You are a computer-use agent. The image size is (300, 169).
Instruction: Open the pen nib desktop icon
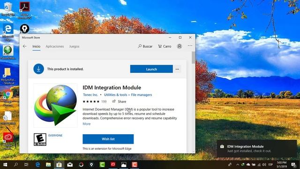click(x=25, y=29)
